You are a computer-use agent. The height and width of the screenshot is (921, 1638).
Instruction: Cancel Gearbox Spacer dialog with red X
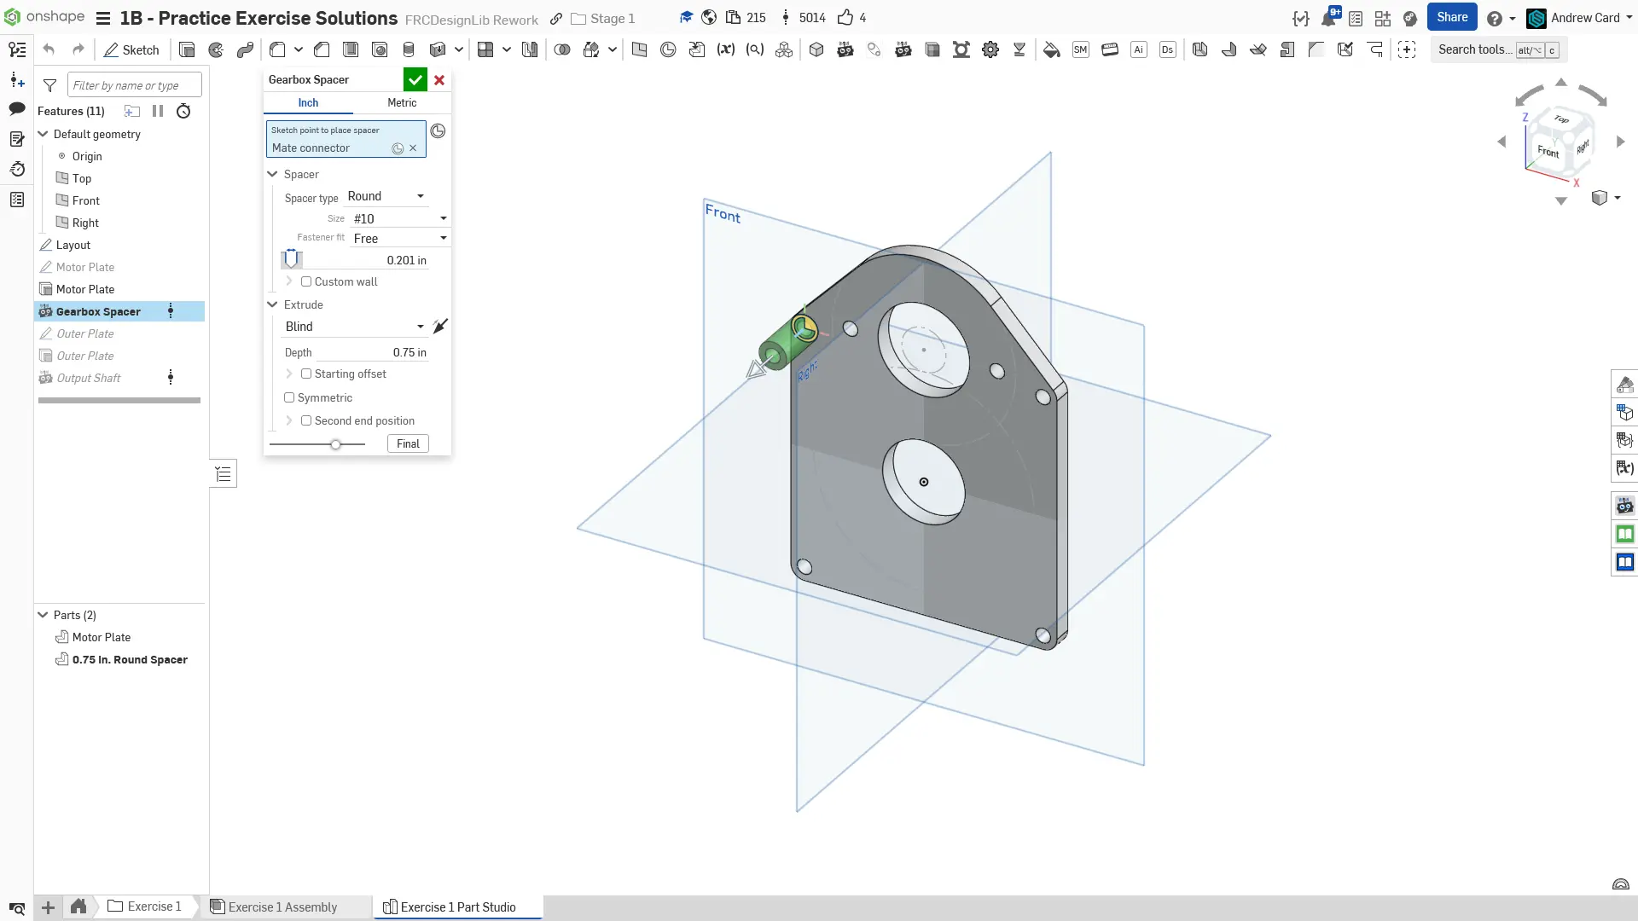439,79
